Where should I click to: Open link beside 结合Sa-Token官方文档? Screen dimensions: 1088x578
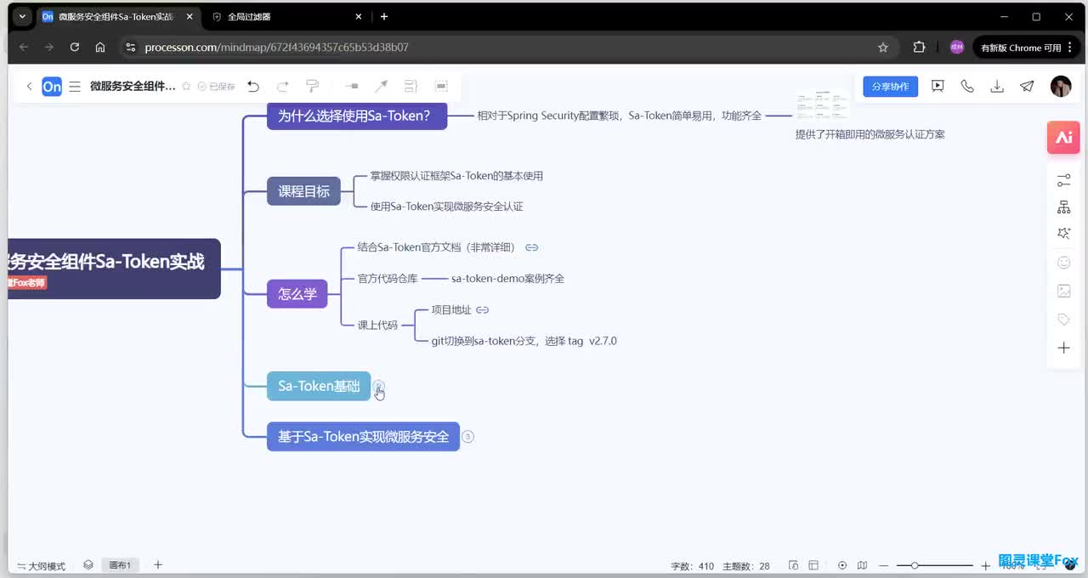tap(532, 247)
